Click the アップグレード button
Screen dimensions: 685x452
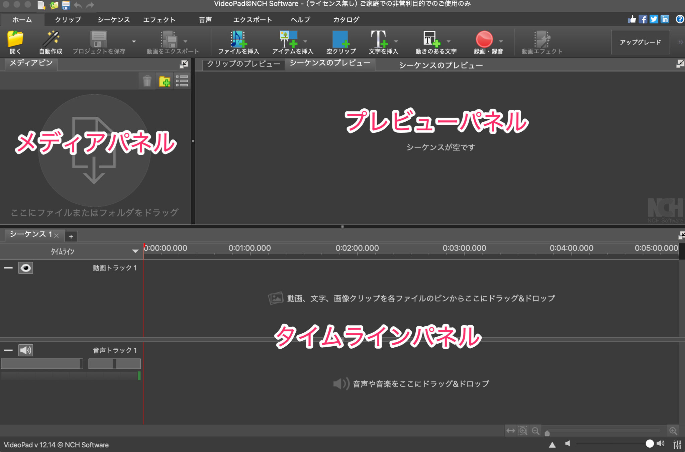click(640, 42)
